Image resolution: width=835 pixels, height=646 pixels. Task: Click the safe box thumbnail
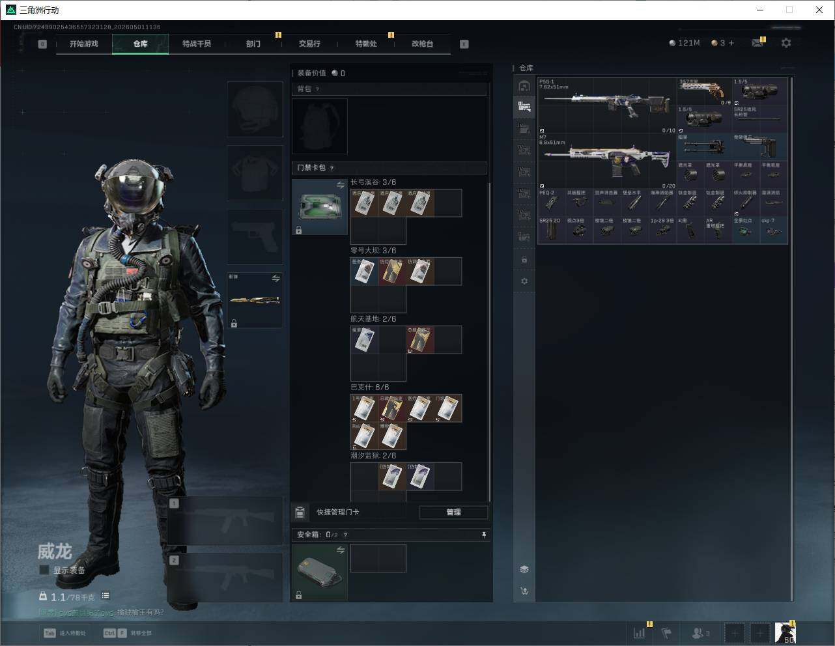pos(320,572)
